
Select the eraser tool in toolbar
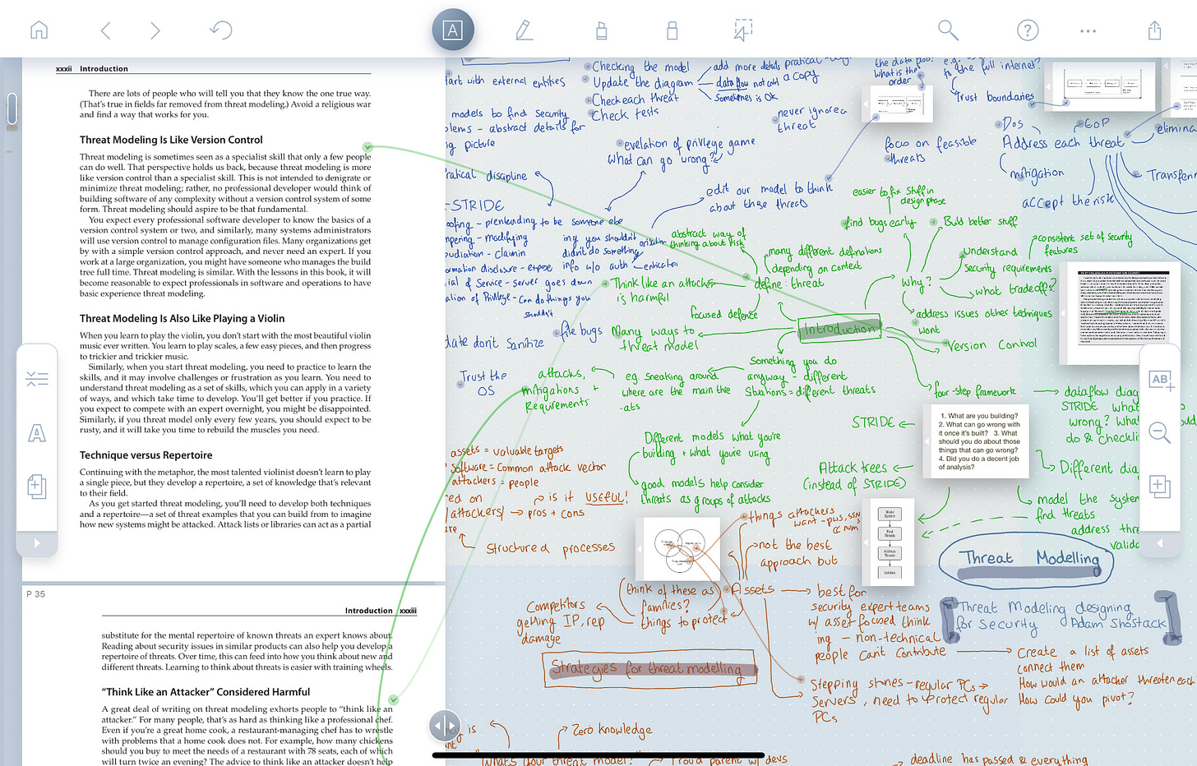672,30
